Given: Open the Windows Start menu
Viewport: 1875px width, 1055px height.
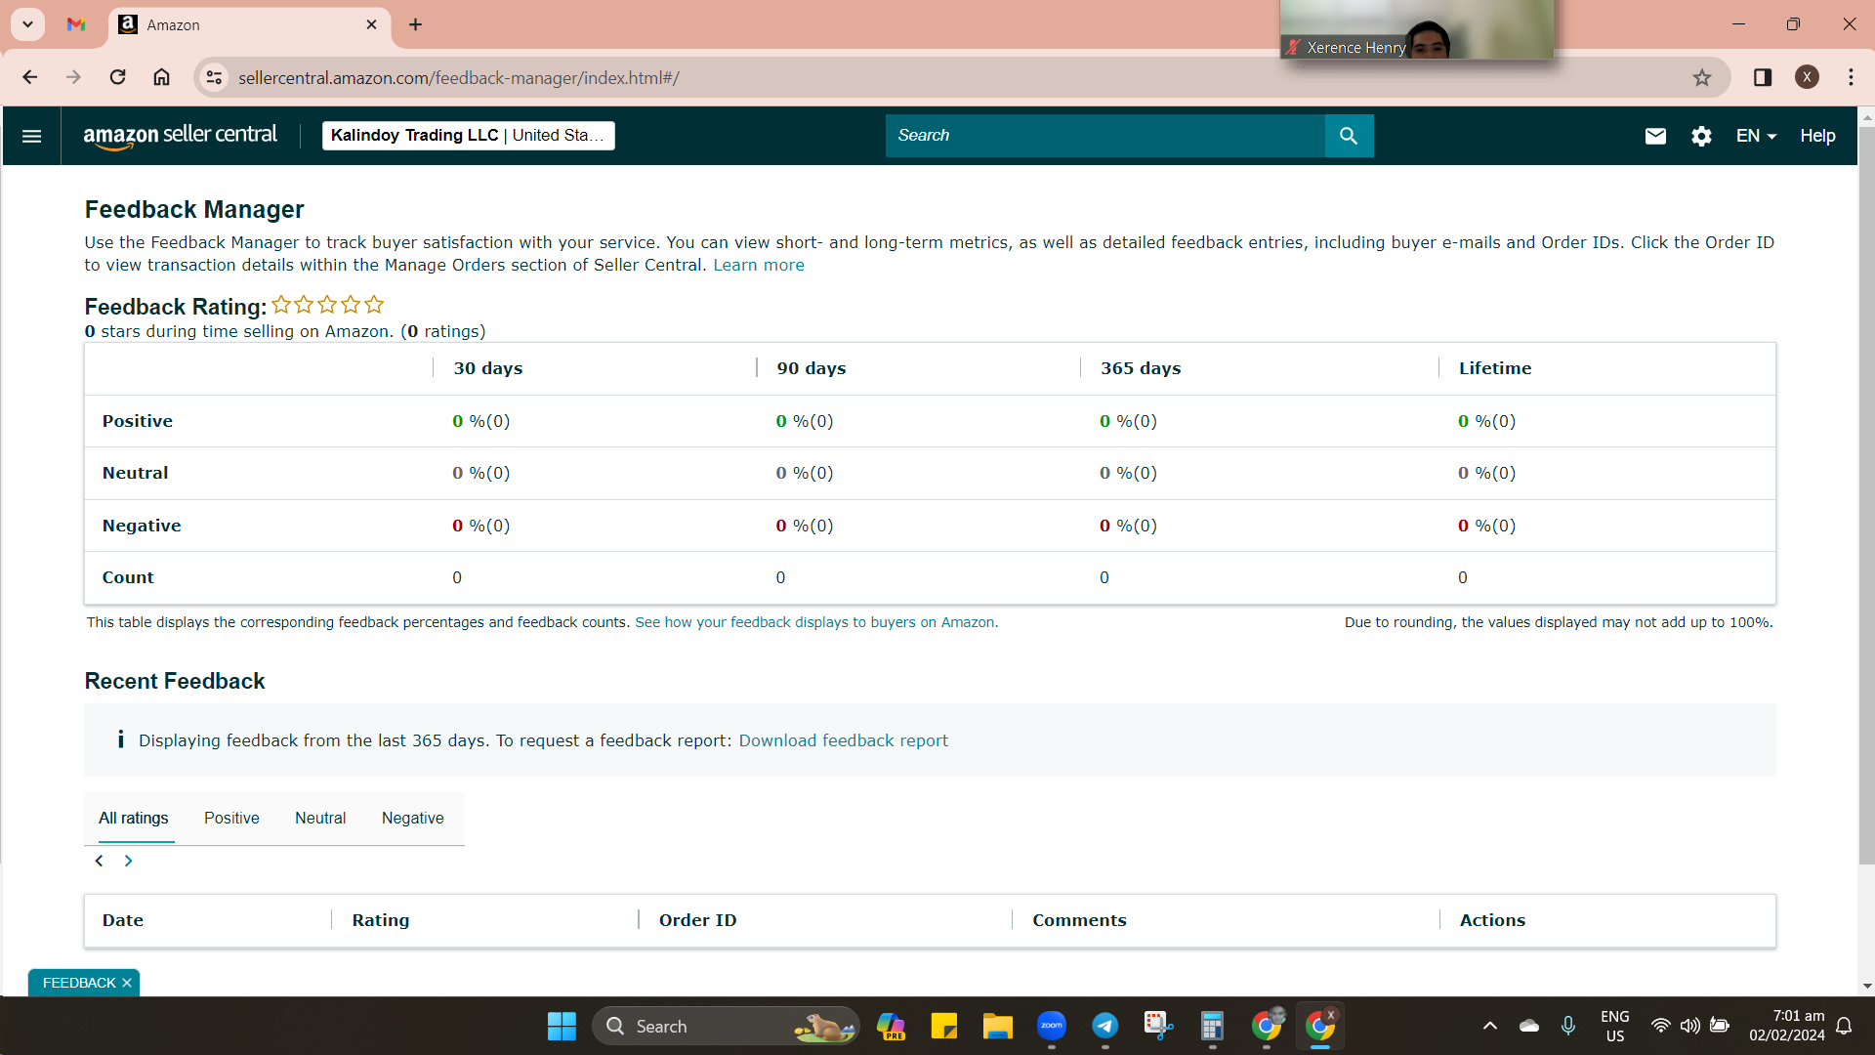Looking at the screenshot, I should (562, 1027).
